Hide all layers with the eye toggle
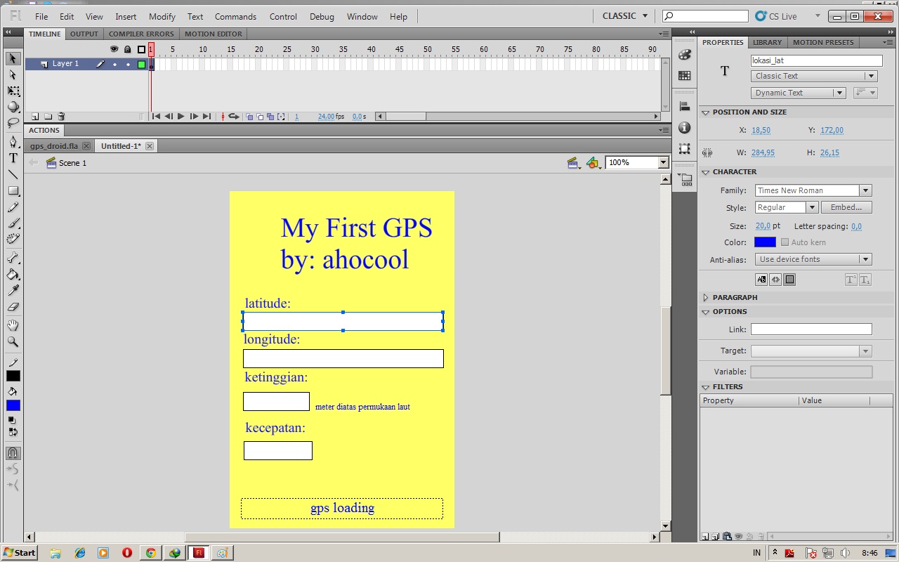The image size is (899, 562). click(x=114, y=48)
